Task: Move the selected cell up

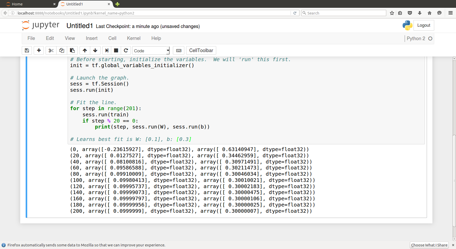Action: pos(85,50)
